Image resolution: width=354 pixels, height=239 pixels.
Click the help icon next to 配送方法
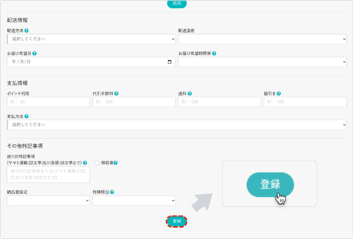click(27, 31)
